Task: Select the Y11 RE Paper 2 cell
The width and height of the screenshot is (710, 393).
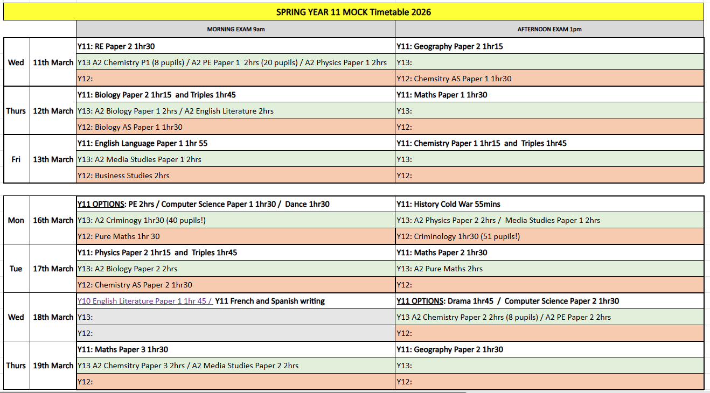Action: pyautogui.click(x=116, y=46)
